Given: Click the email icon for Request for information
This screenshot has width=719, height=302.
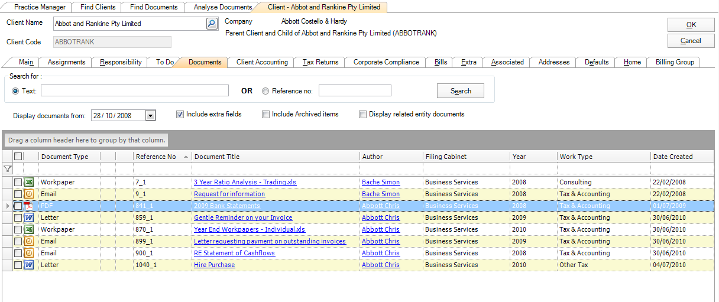Looking at the screenshot, I should 28,194.
